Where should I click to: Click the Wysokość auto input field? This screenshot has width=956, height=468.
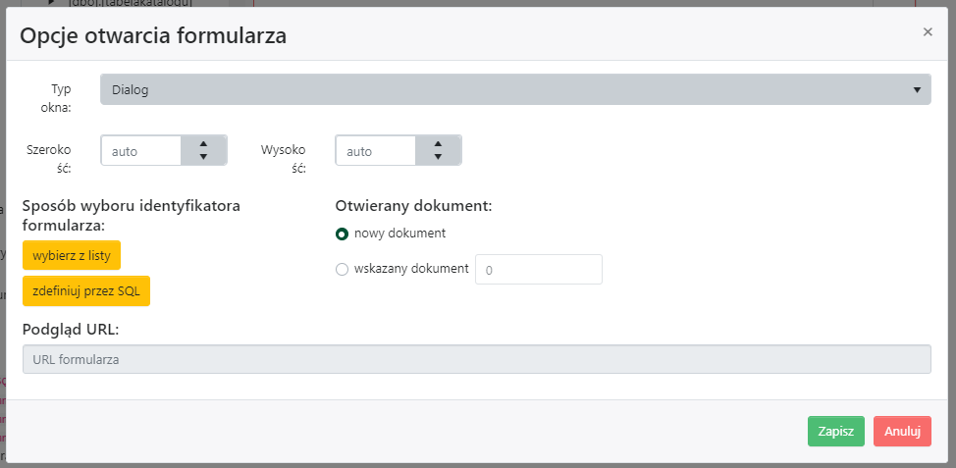(x=377, y=151)
